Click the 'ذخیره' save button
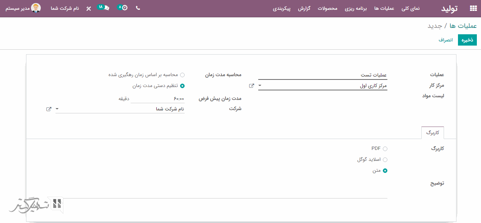The width and height of the screenshot is (481, 223). [x=467, y=40]
